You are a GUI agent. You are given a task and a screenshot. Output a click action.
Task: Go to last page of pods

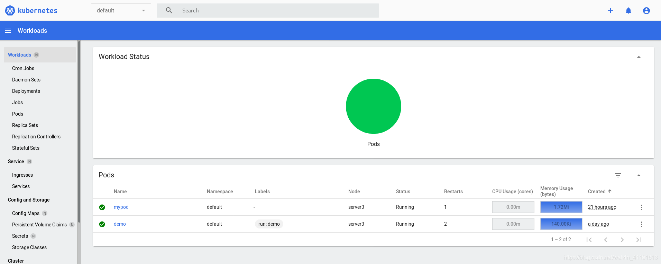pyautogui.click(x=639, y=240)
